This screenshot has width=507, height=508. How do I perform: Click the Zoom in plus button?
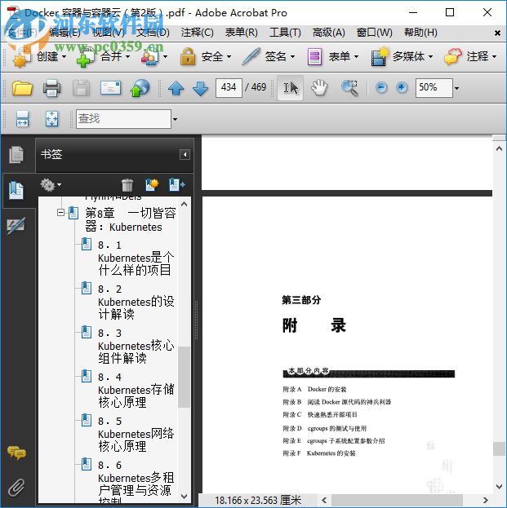tap(402, 87)
